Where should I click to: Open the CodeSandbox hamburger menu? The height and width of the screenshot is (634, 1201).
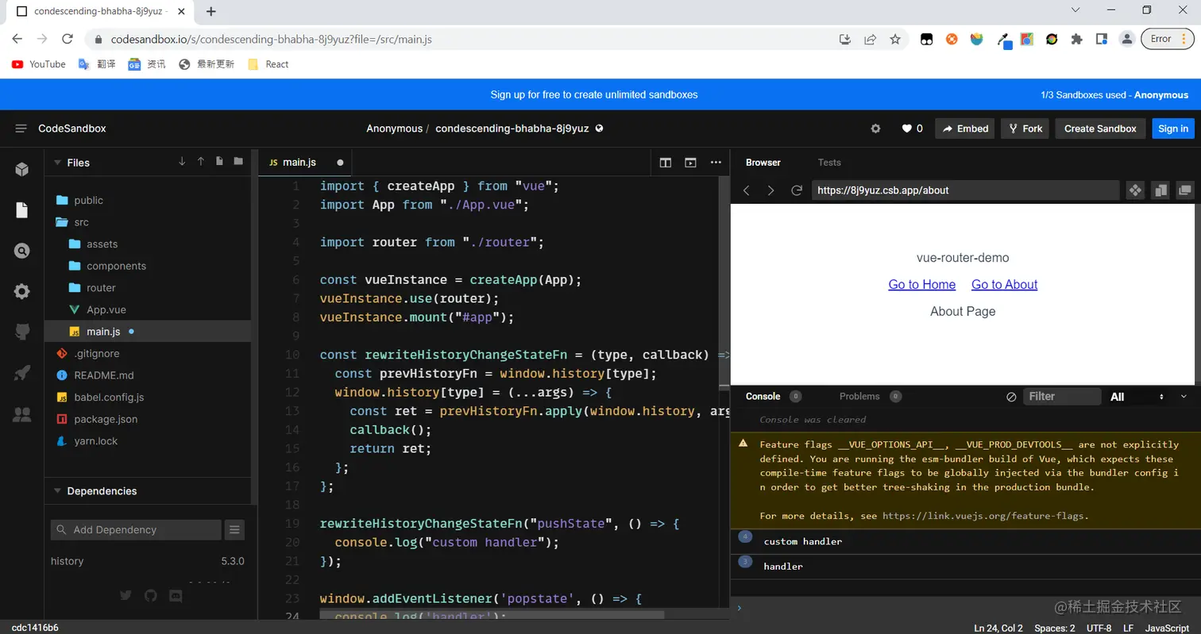(21, 129)
